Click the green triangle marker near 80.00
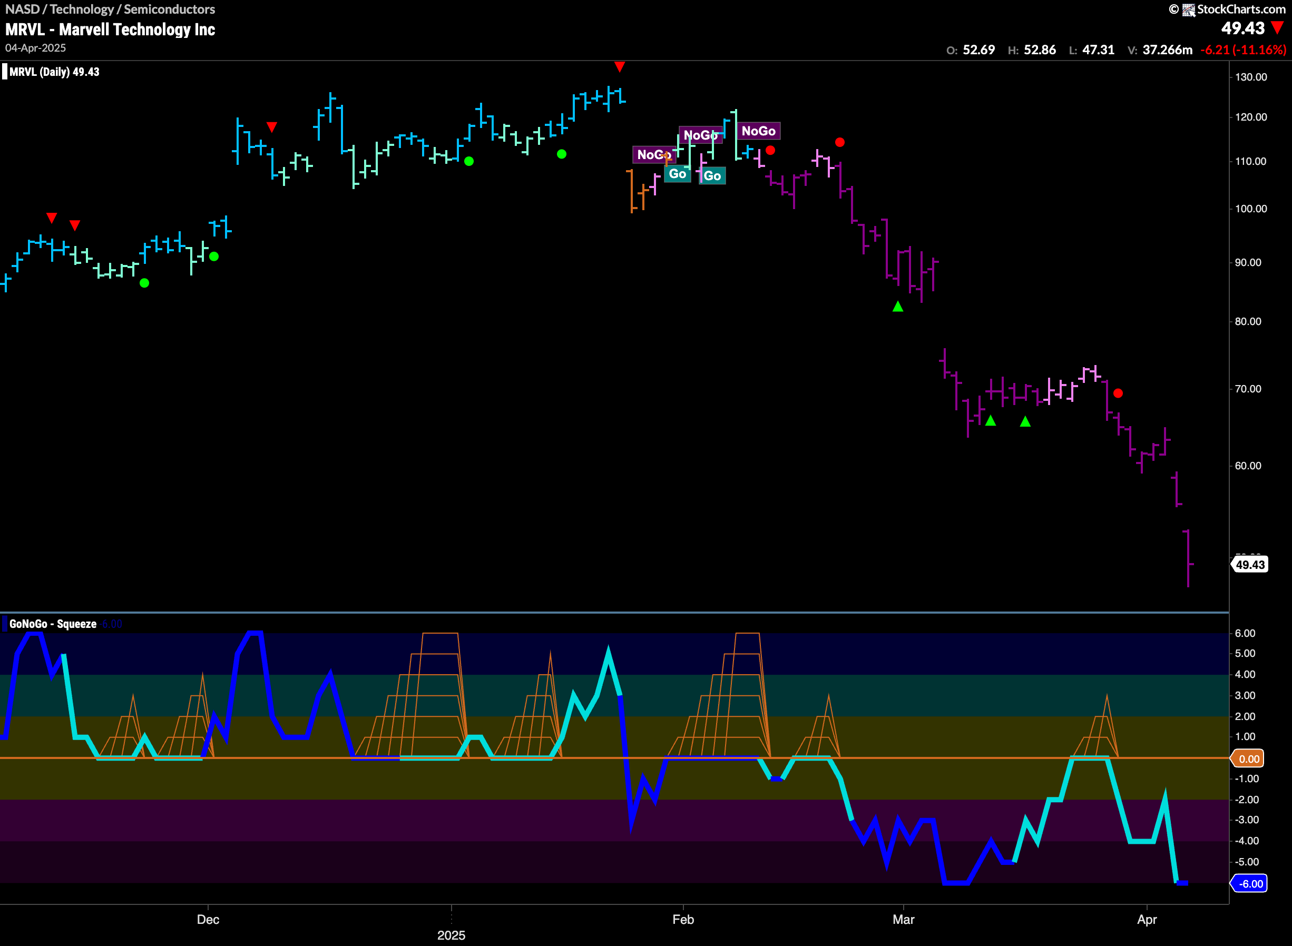This screenshot has height=946, width=1292. click(898, 307)
